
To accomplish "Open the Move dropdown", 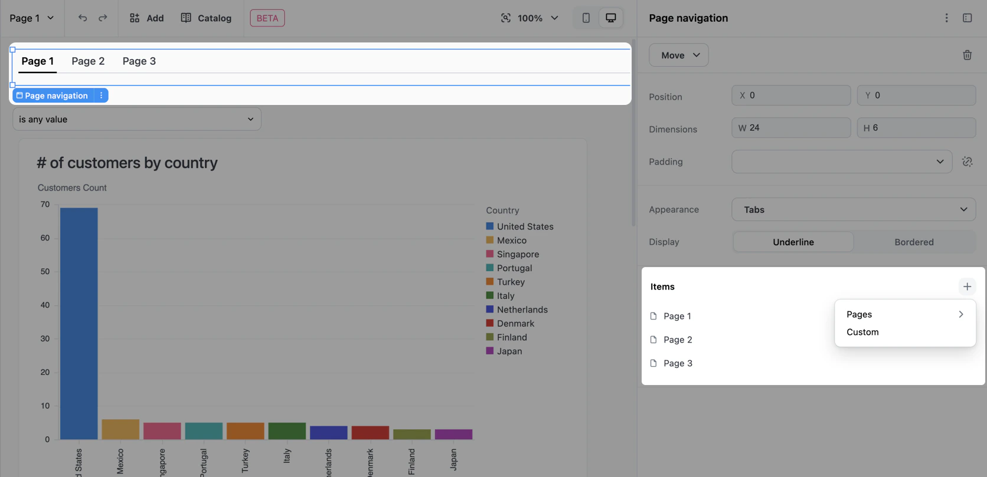I will pos(679,55).
